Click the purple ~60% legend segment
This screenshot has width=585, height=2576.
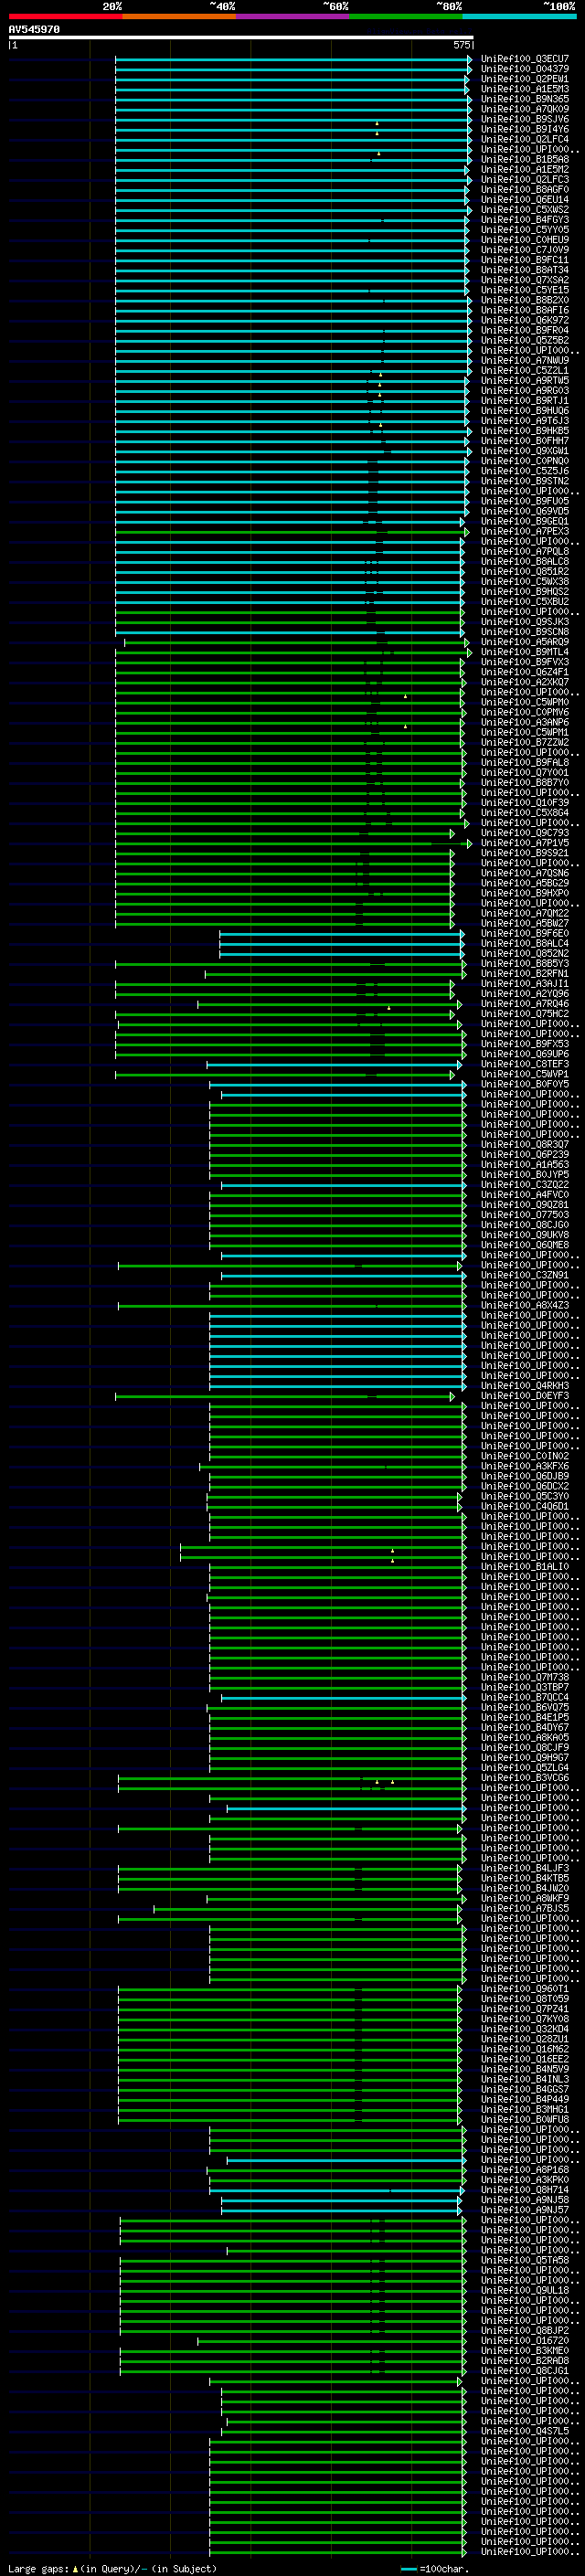pos(292,16)
